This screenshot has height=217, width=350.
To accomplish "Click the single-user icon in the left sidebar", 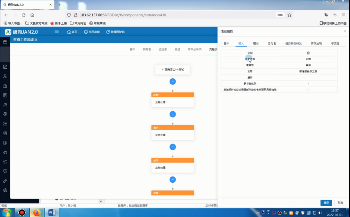I will click(5, 76).
